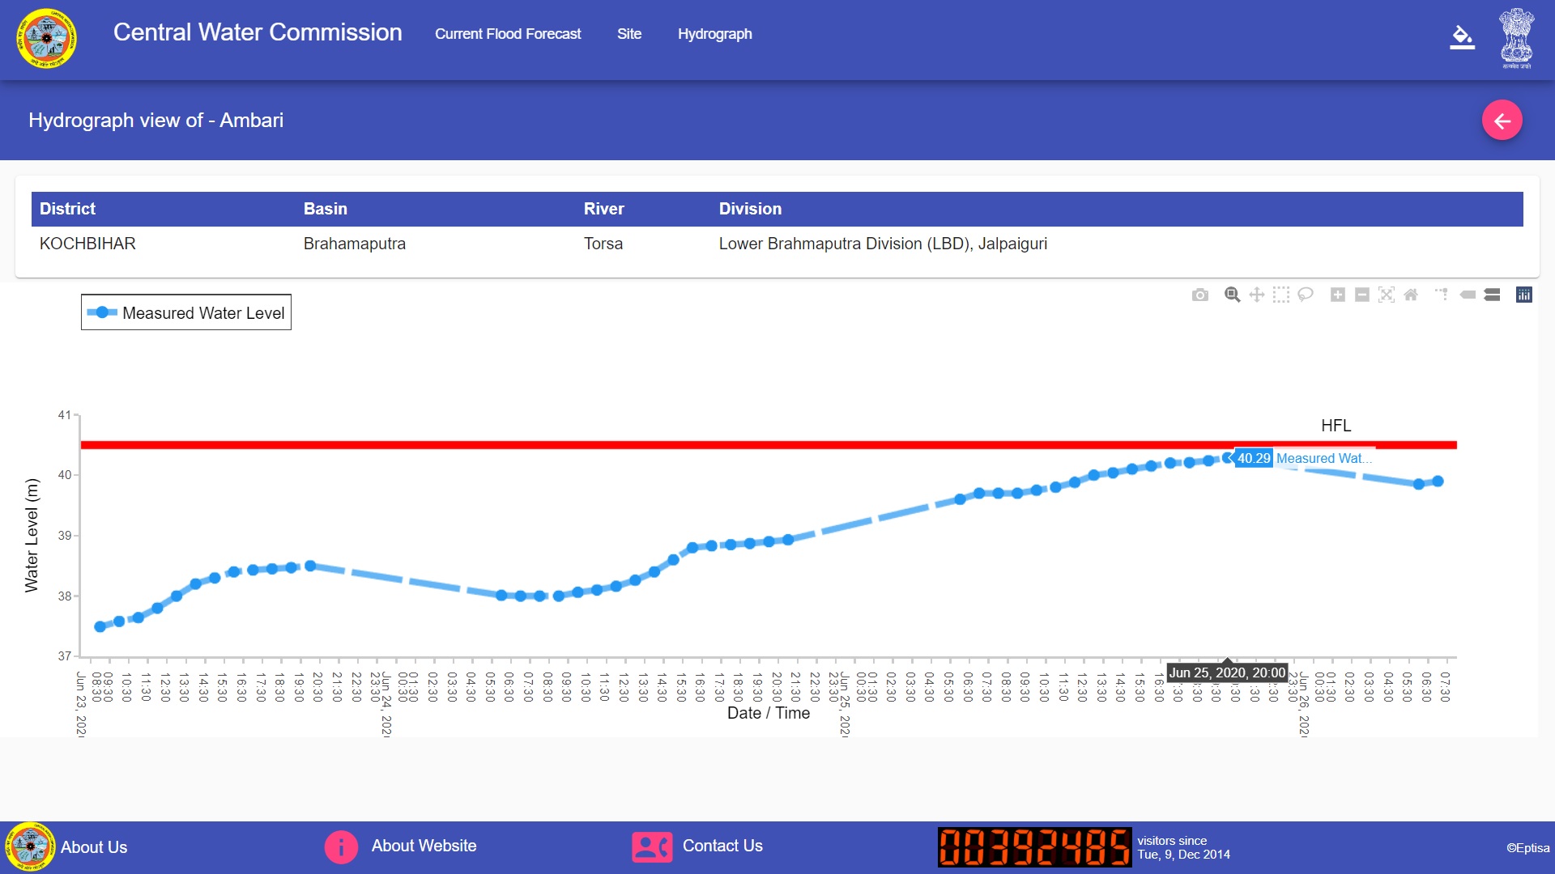Go back using the pink arrow button
Screen dimensions: 1555x874
click(x=1502, y=121)
